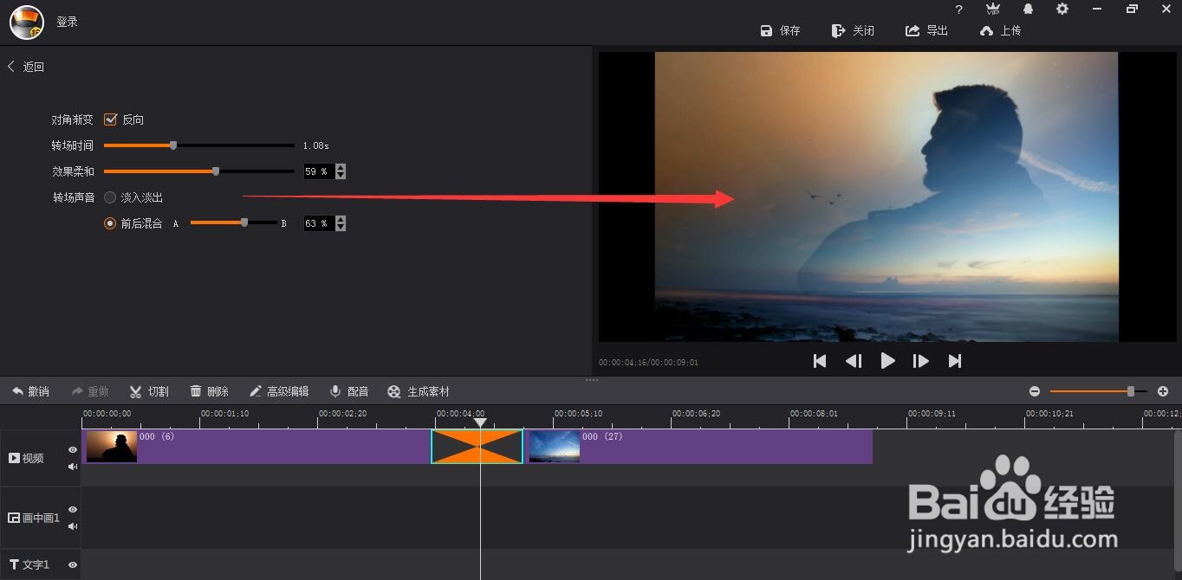Screen dimensions: 1182x580
Task: Mute the 画中画1 track audio
Action: [73, 526]
